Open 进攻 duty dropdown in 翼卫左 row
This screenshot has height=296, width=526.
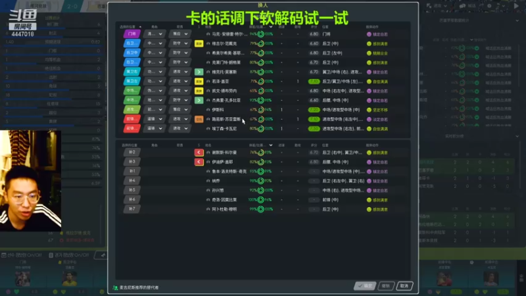click(179, 81)
